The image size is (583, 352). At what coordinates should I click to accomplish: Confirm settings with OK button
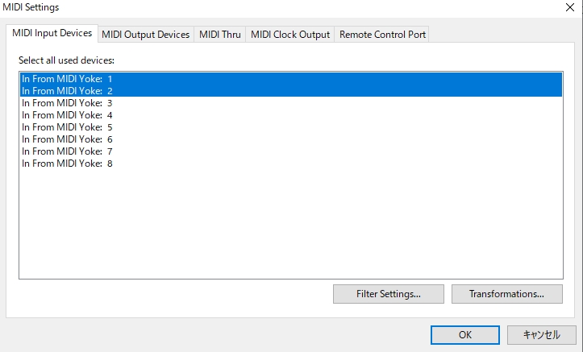pyautogui.click(x=465, y=335)
